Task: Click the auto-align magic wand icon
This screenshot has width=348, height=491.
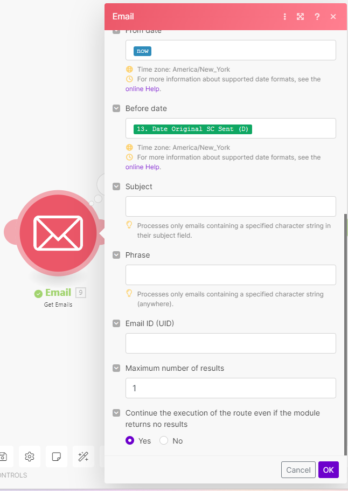Action: [x=83, y=457]
